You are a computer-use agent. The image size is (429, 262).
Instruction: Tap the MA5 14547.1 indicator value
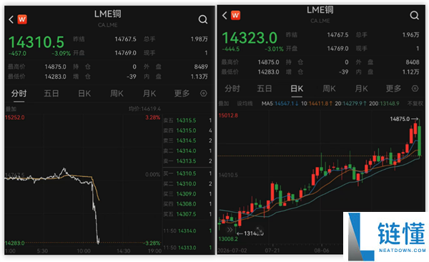(280, 104)
